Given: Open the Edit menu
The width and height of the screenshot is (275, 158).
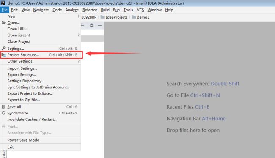Looking at the screenshot, I should [14, 10].
